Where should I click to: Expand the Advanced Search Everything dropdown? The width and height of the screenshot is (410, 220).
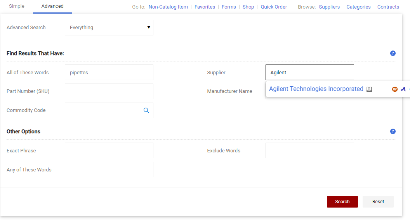click(109, 28)
